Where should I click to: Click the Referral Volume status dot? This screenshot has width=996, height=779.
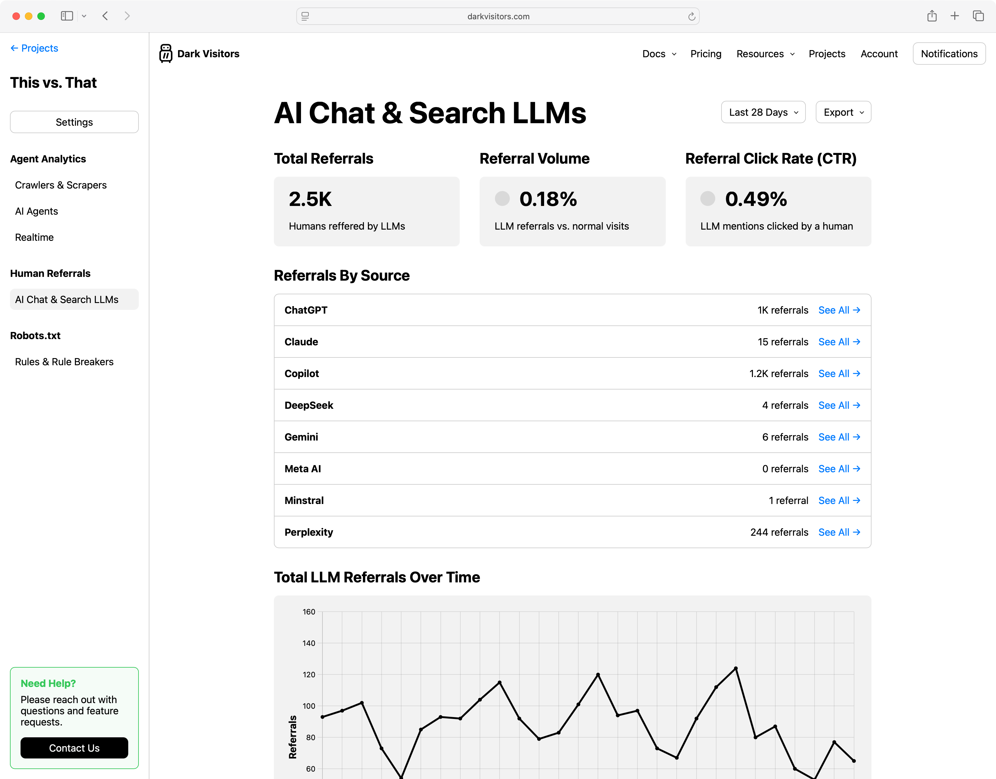[502, 198]
